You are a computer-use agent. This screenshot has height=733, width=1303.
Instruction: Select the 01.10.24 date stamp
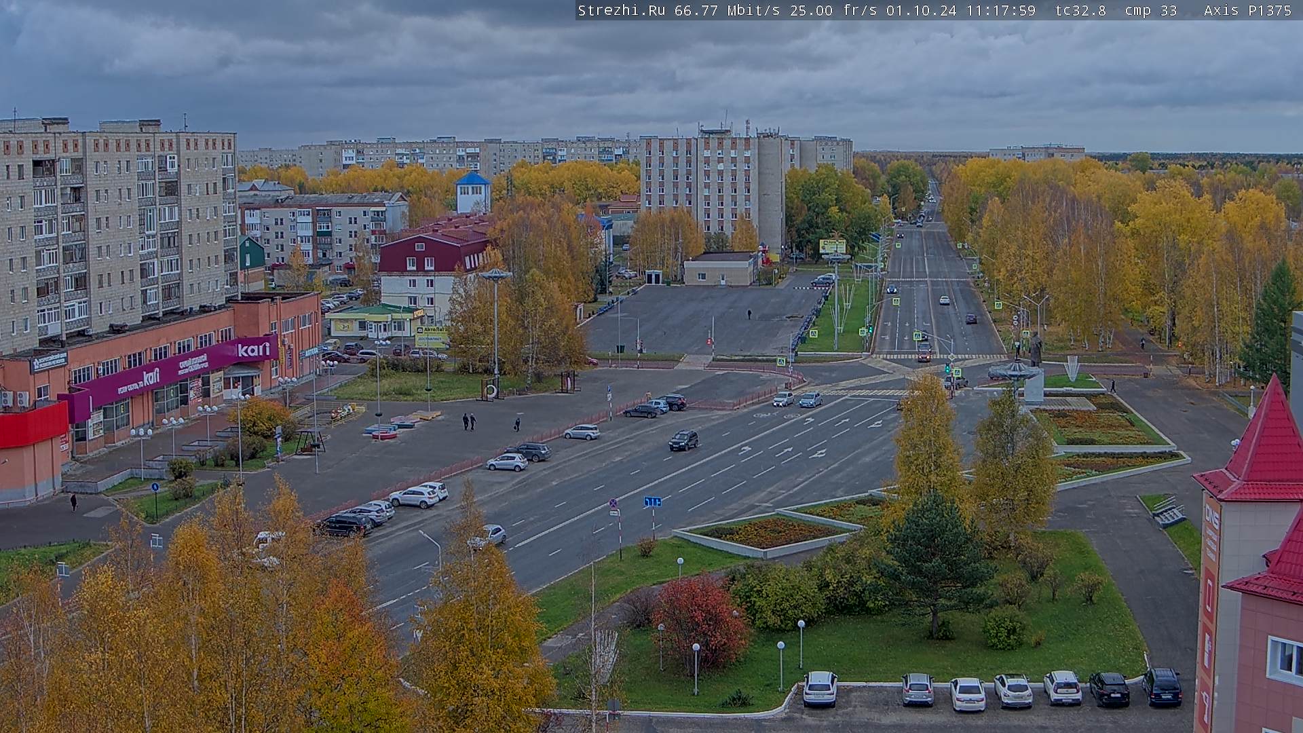[922, 10]
